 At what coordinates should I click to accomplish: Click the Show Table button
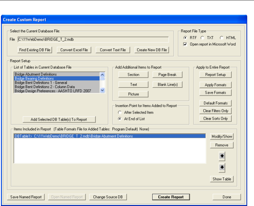click(x=222, y=179)
